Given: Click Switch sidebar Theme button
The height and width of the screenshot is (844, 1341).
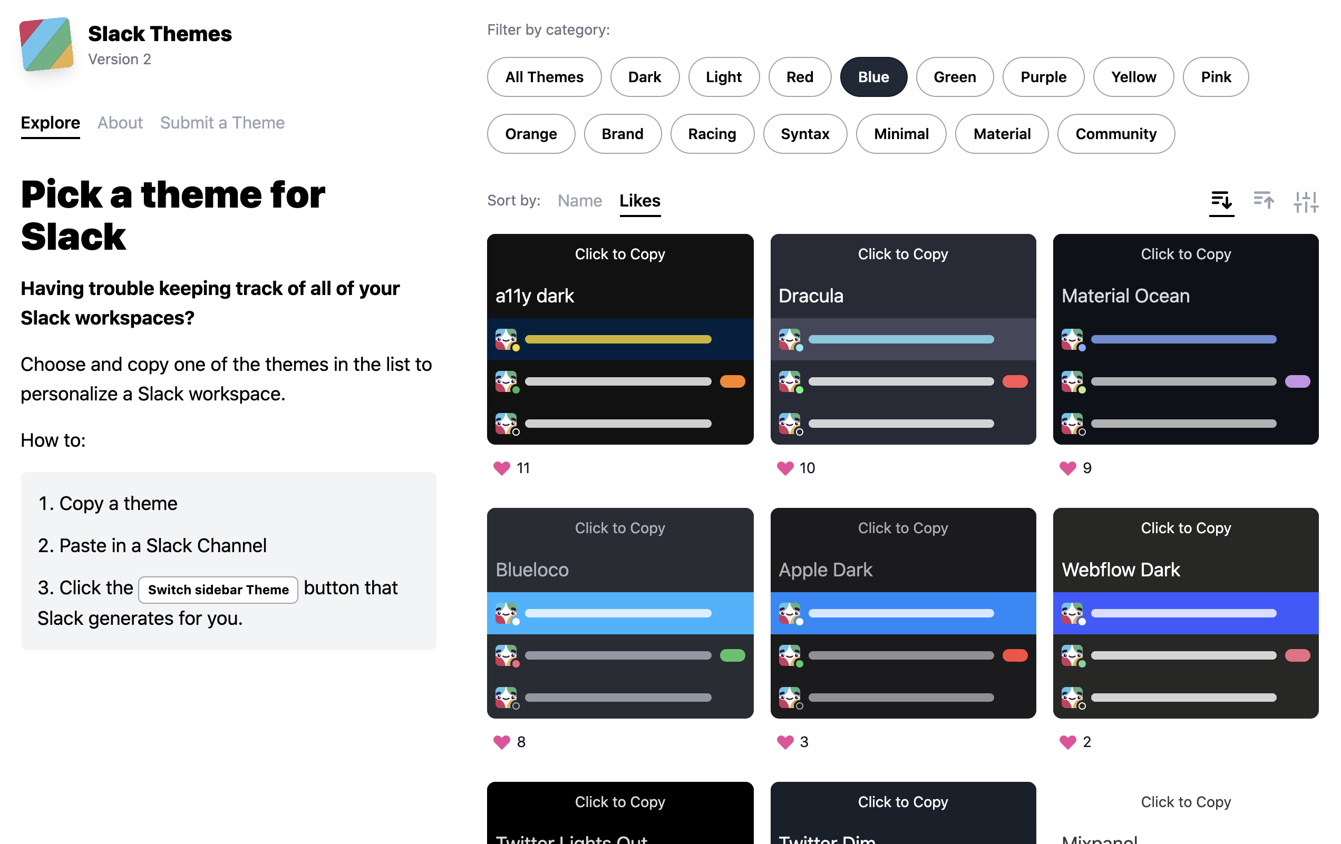Looking at the screenshot, I should (218, 590).
